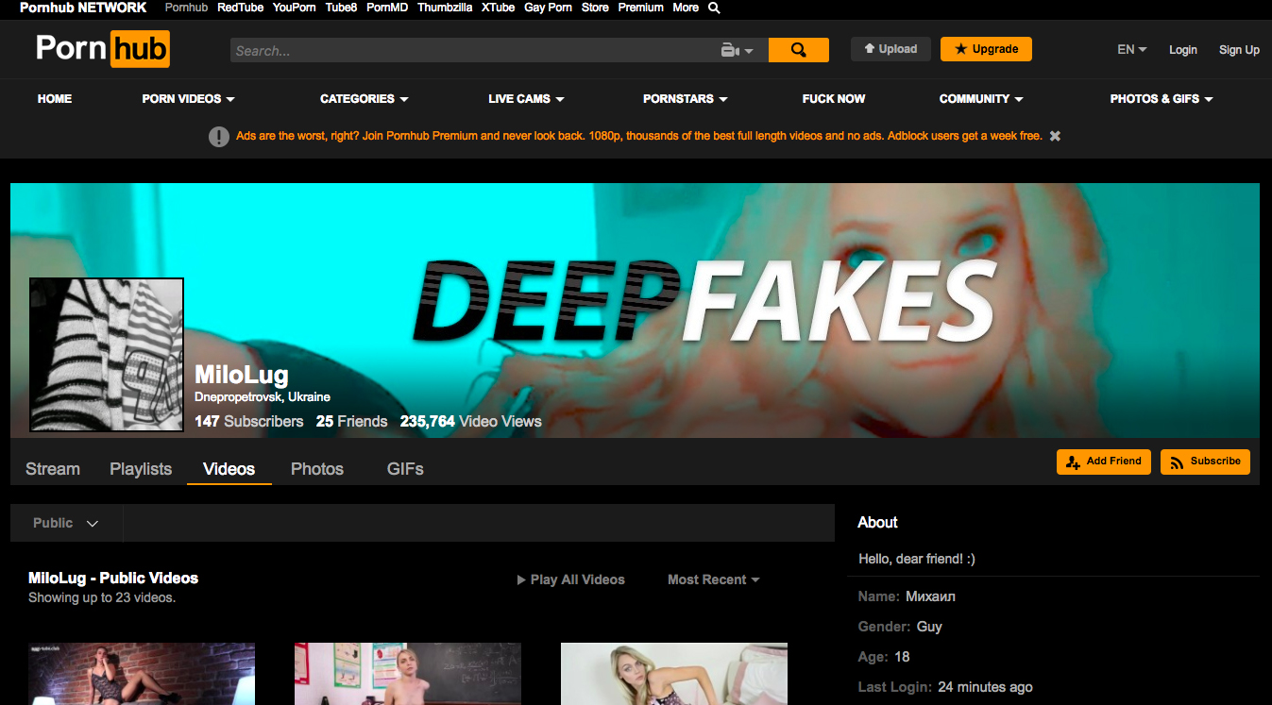Click the 235,764 Video Views count

tap(471, 422)
